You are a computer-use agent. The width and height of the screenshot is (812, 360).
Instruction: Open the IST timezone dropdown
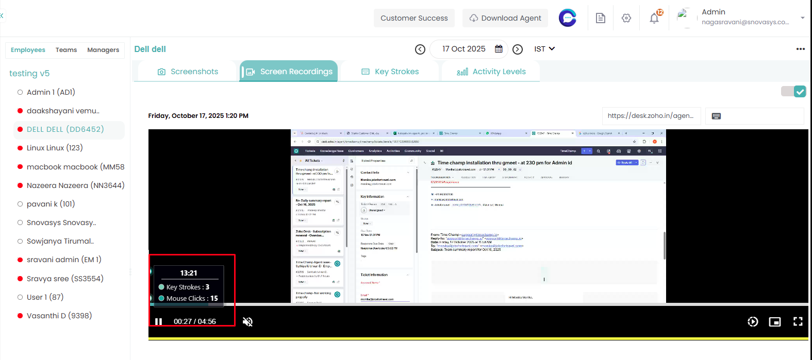[544, 49]
